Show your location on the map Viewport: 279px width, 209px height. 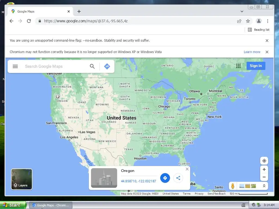click(264, 161)
